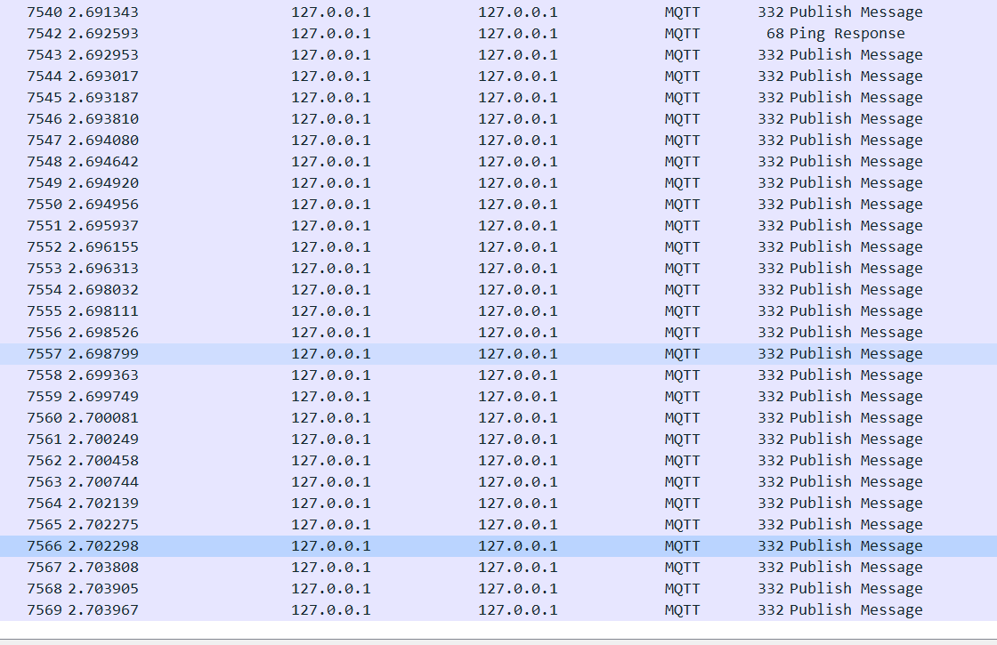Click the highlighted packet row 7566

tap(356, 545)
